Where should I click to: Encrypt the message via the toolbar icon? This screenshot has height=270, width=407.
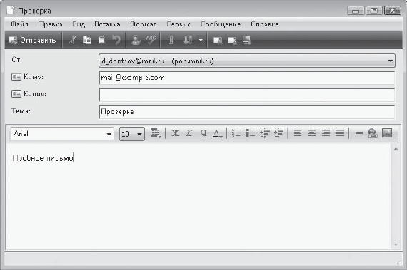[232, 41]
